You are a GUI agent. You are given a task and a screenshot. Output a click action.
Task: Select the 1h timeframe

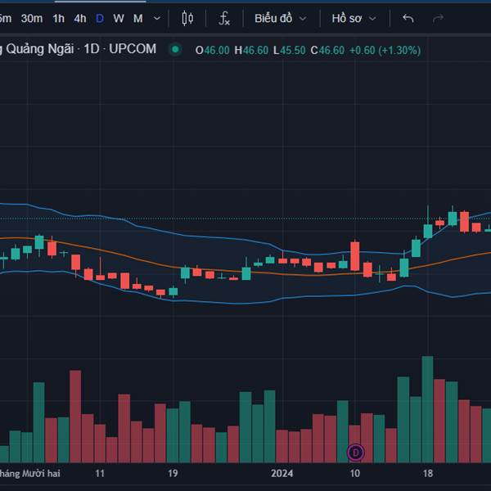click(59, 19)
